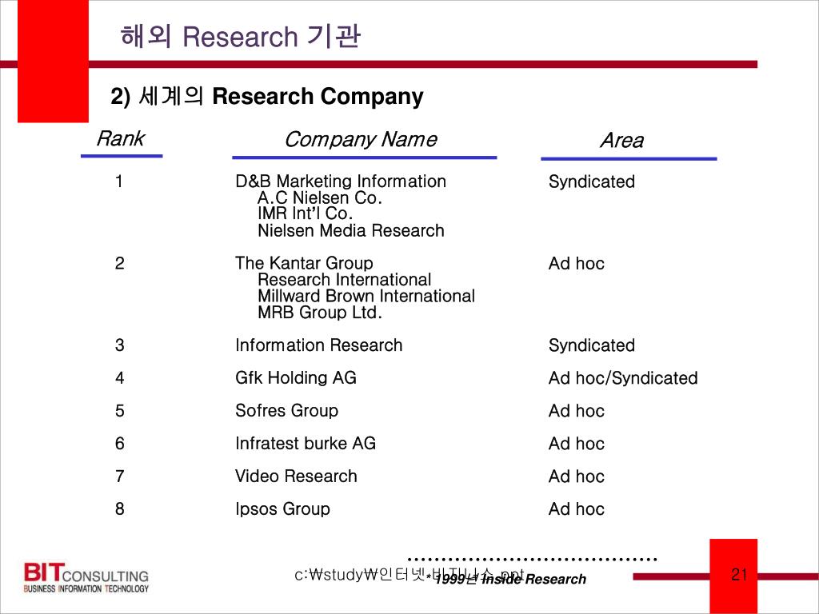This screenshot has width=819, height=614.
Task: Click 'Video Research' company name
Action: tap(296, 476)
